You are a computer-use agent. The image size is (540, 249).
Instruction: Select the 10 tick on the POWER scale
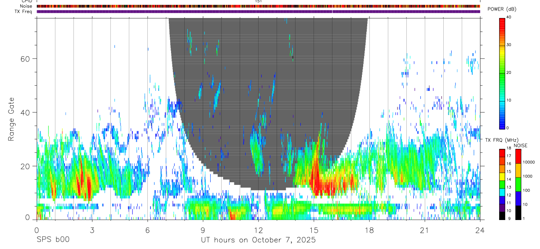tap(509, 100)
